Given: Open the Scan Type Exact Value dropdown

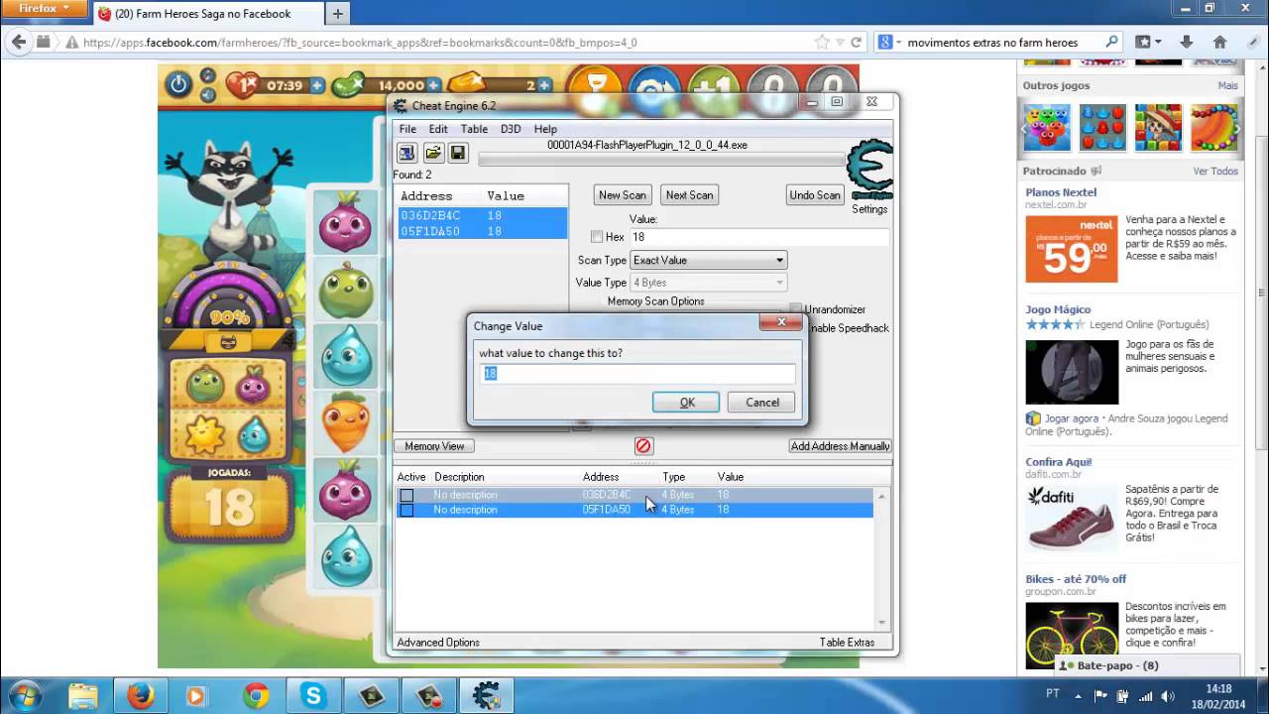Looking at the screenshot, I should click(x=709, y=260).
